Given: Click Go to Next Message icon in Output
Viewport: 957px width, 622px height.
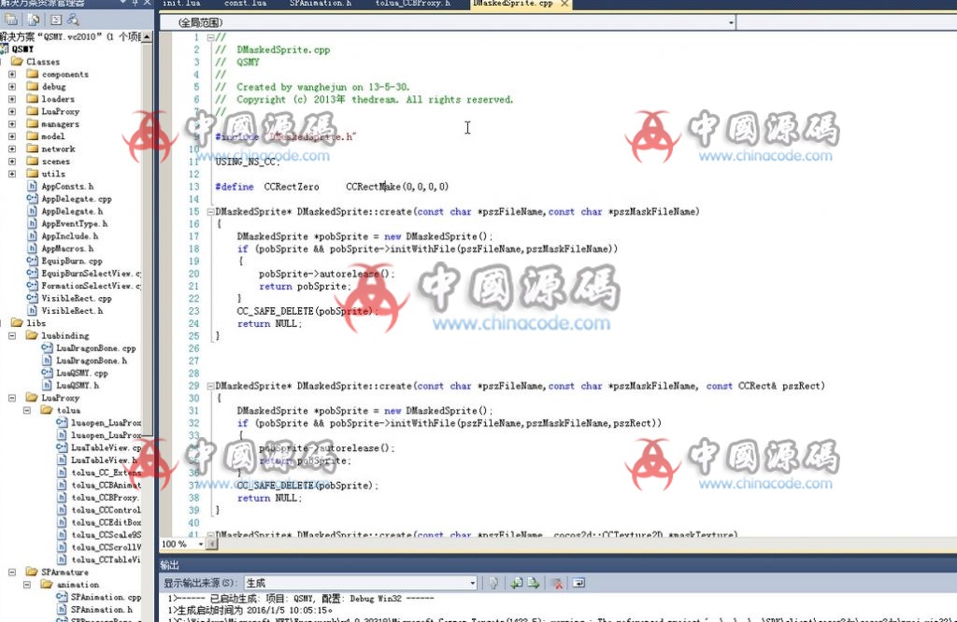Looking at the screenshot, I should [534, 583].
